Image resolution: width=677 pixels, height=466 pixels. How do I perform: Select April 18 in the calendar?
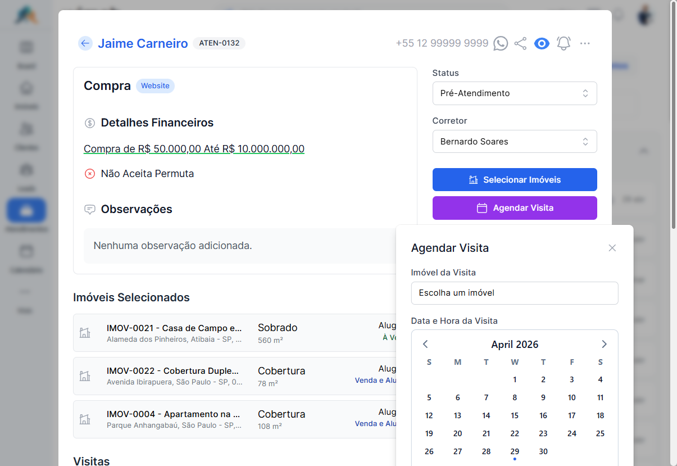[601, 415]
